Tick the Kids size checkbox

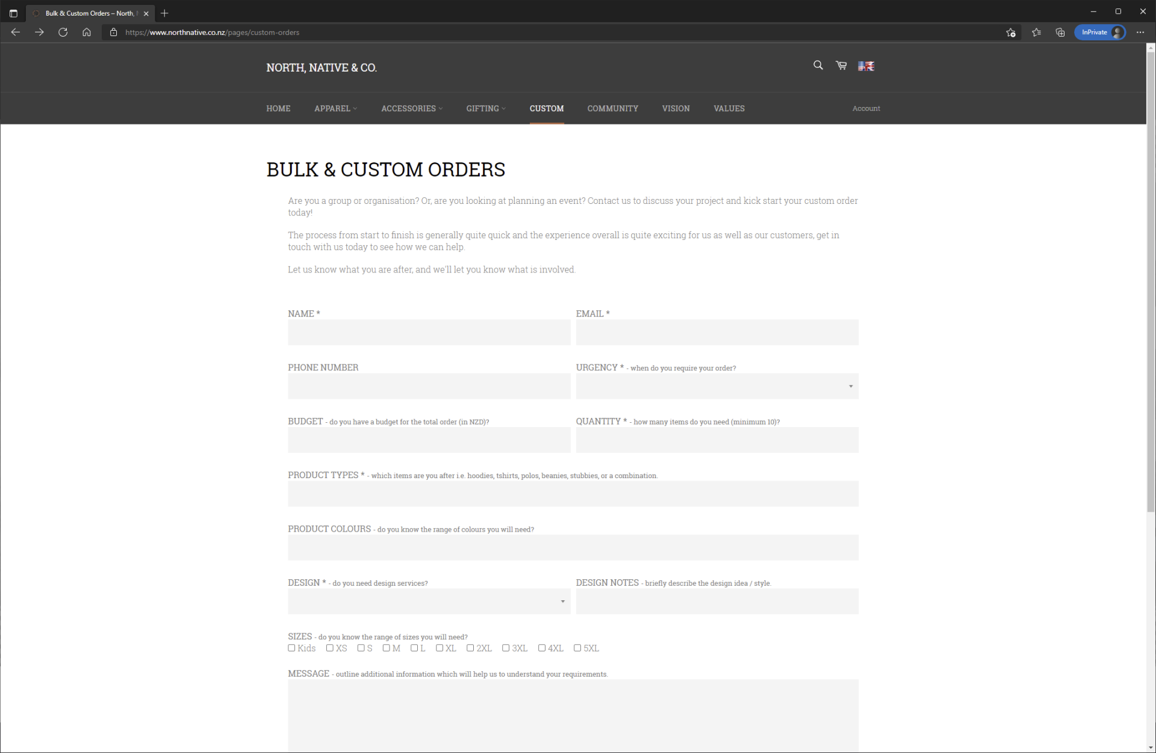click(x=292, y=648)
